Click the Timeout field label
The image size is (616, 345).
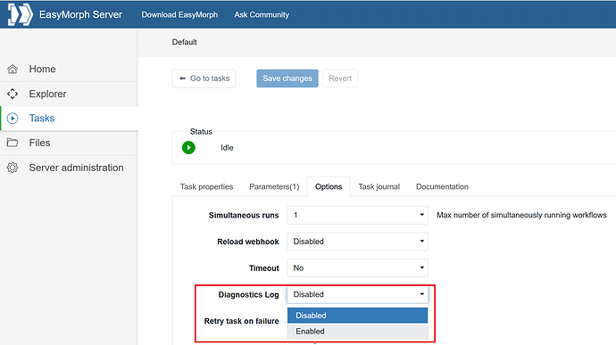pos(264,268)
